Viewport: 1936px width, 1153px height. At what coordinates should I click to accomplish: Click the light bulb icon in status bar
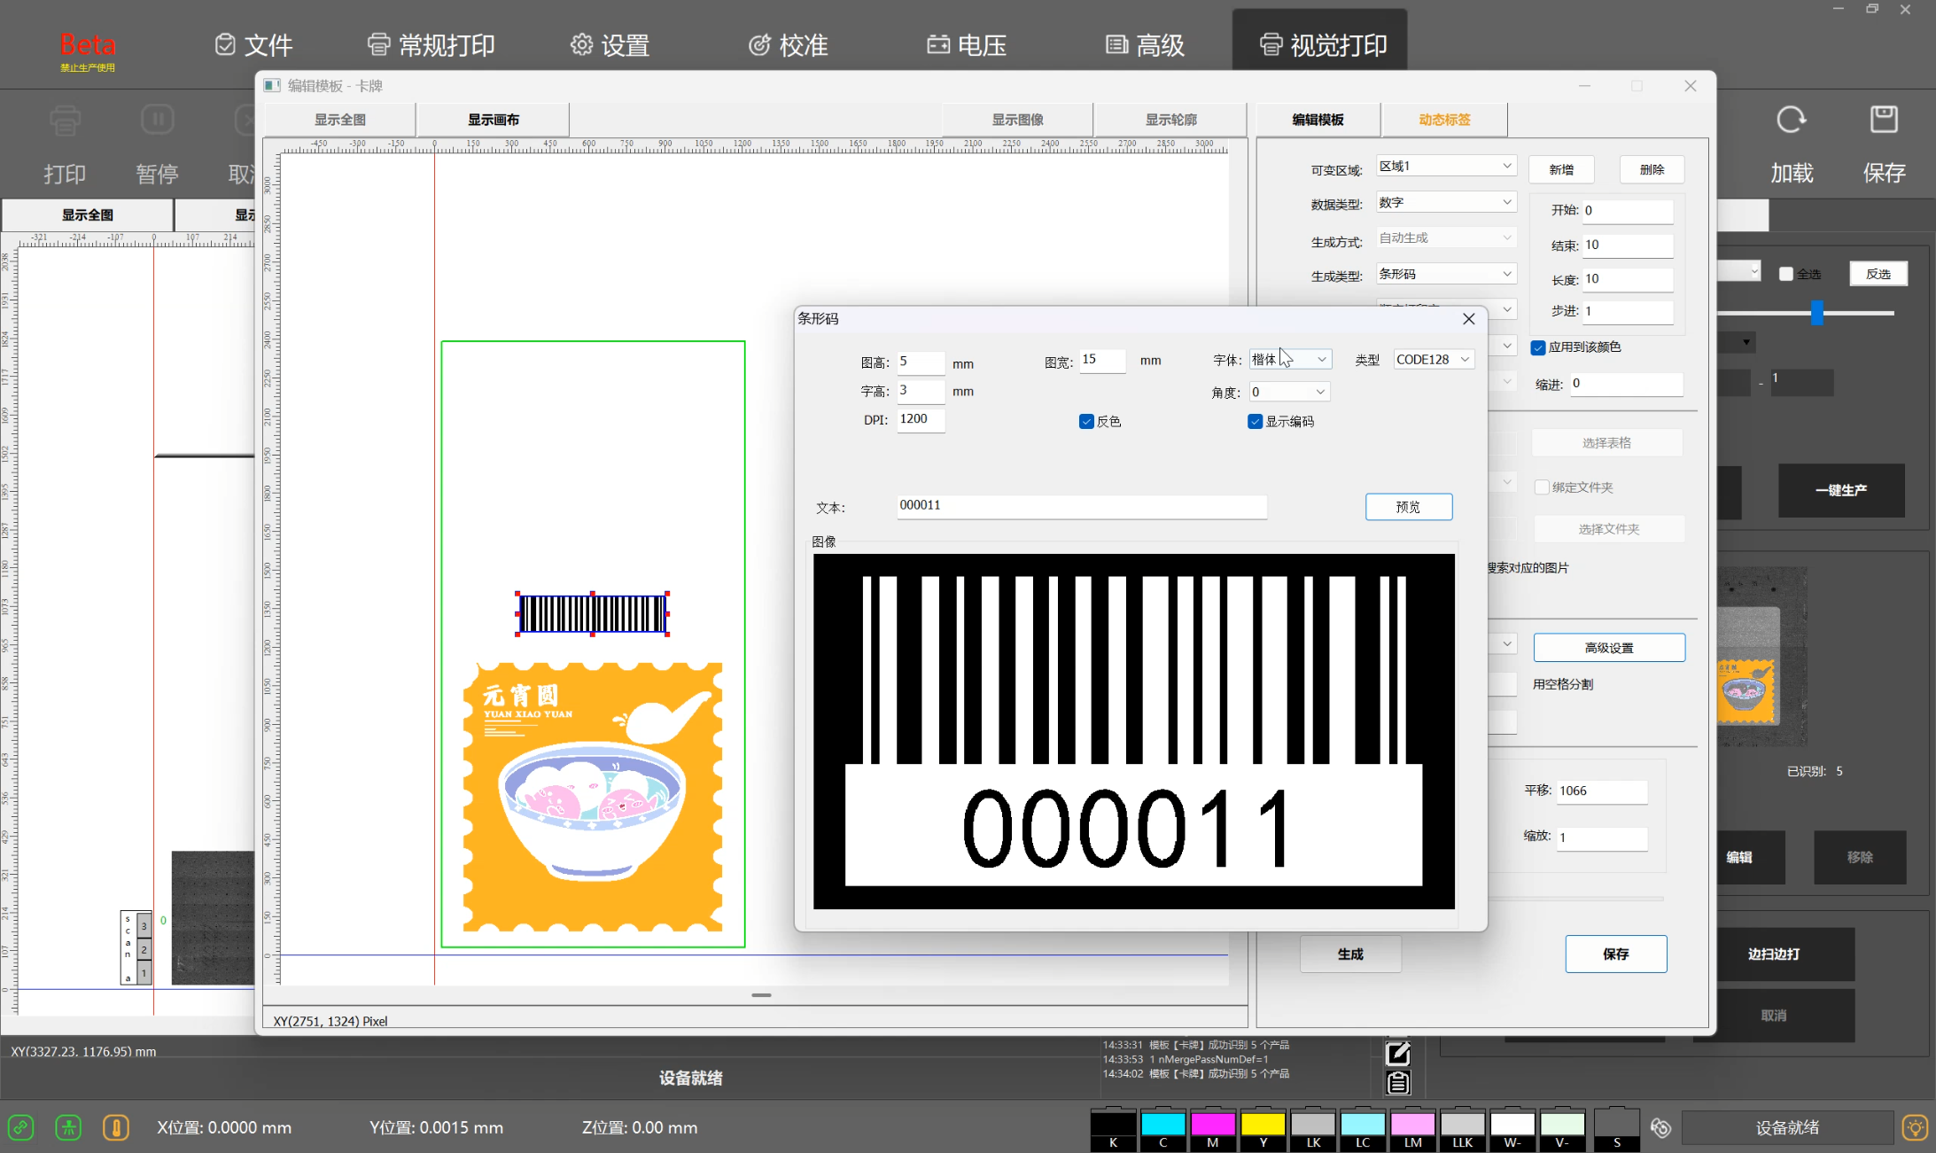coord(1916,1127)
